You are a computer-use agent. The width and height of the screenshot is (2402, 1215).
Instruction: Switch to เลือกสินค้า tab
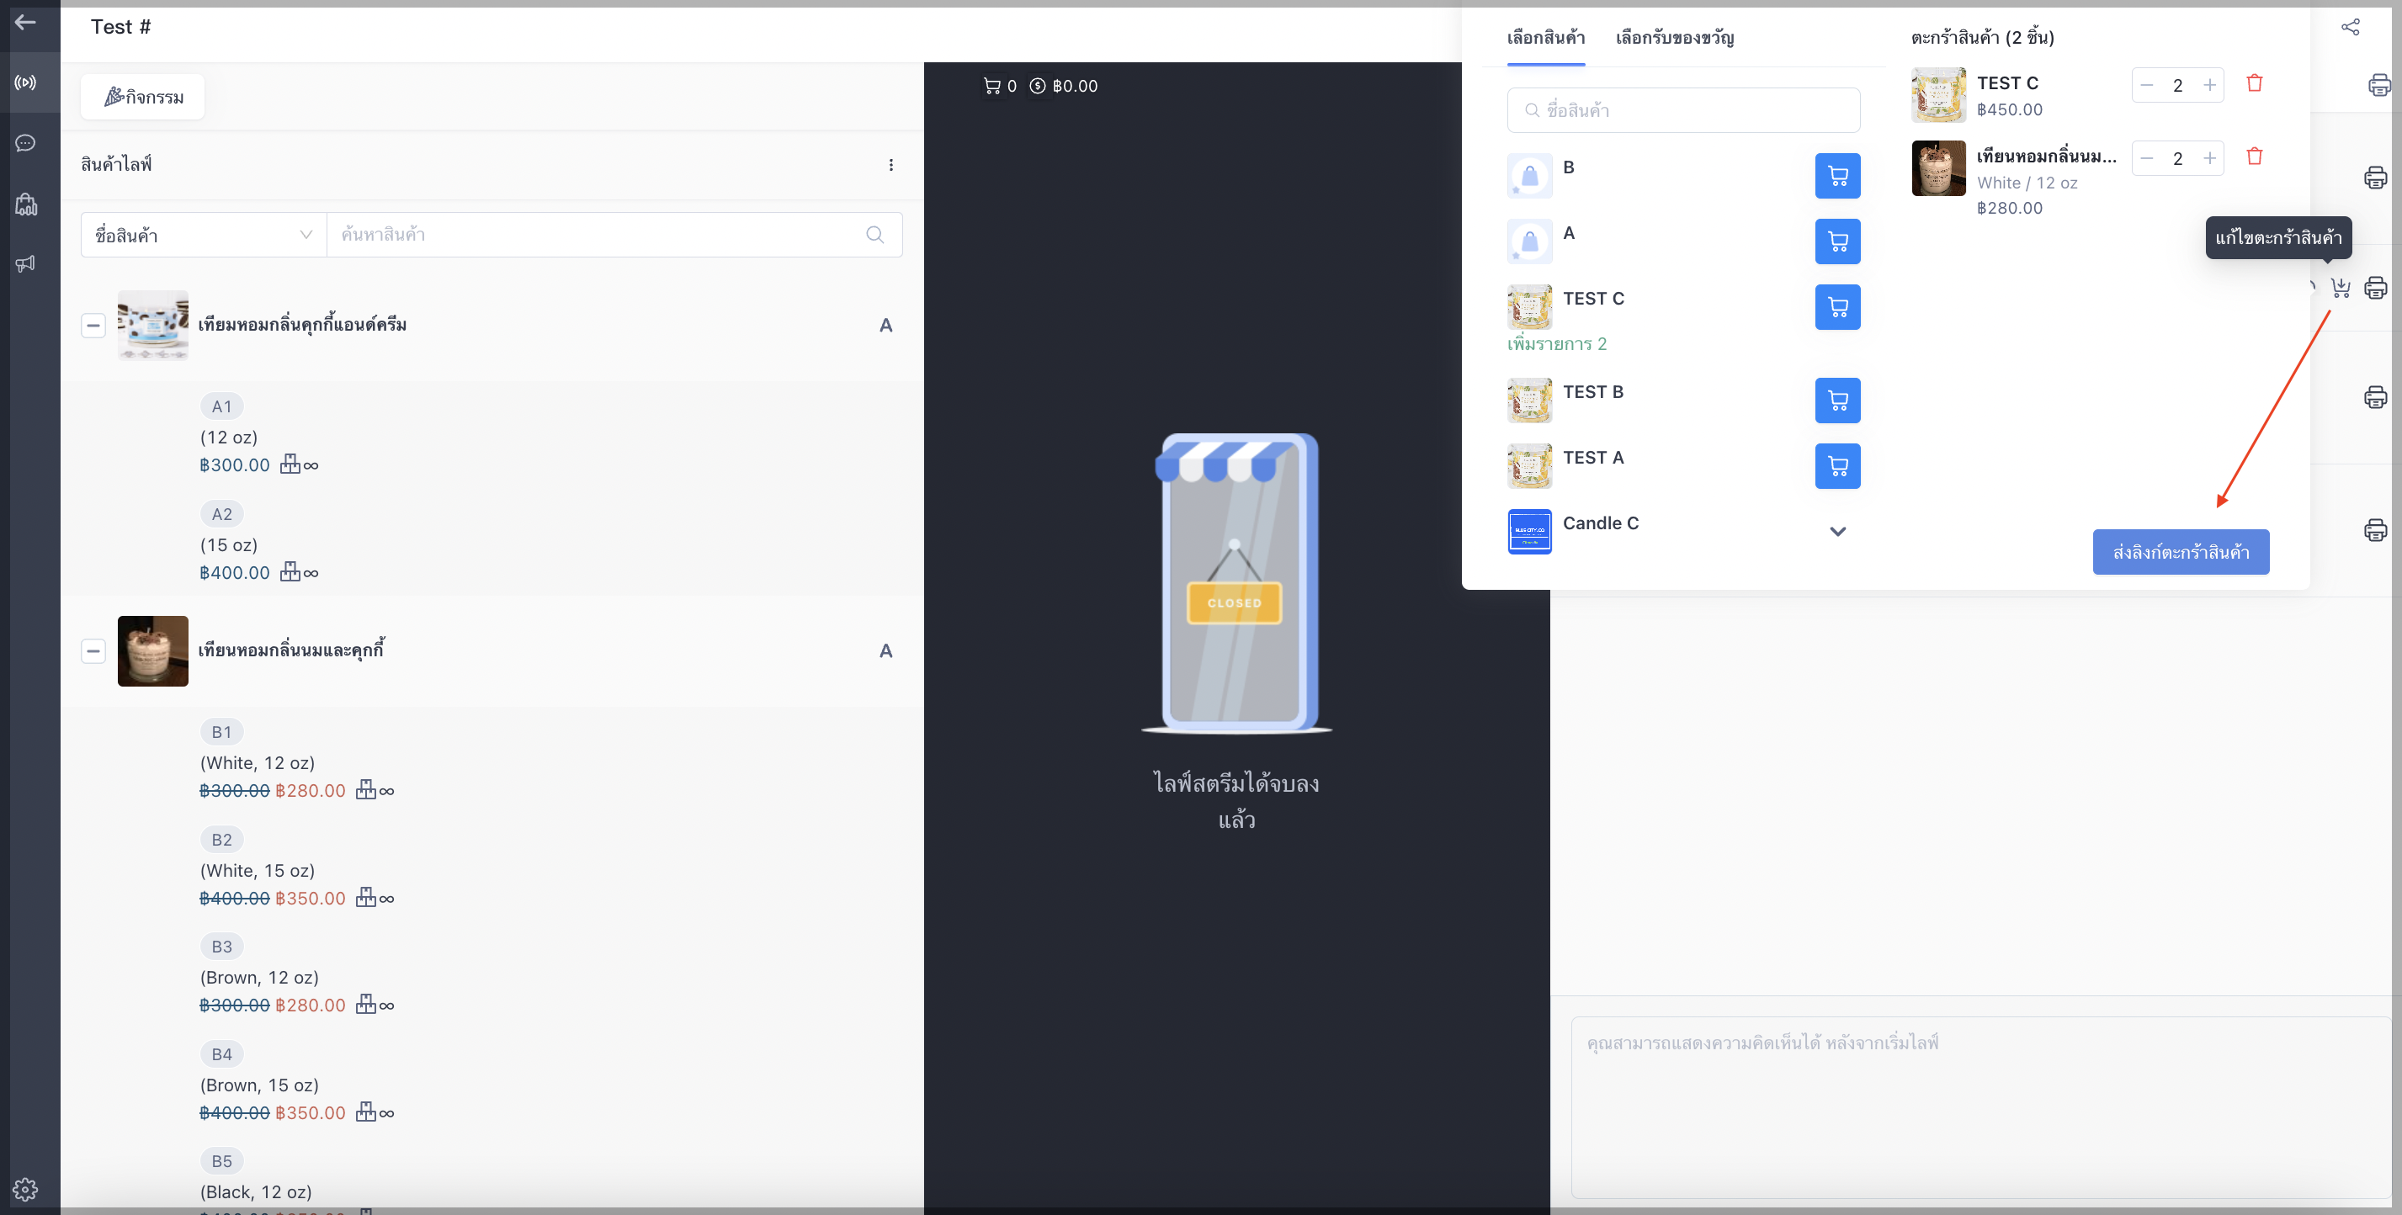1545,38
